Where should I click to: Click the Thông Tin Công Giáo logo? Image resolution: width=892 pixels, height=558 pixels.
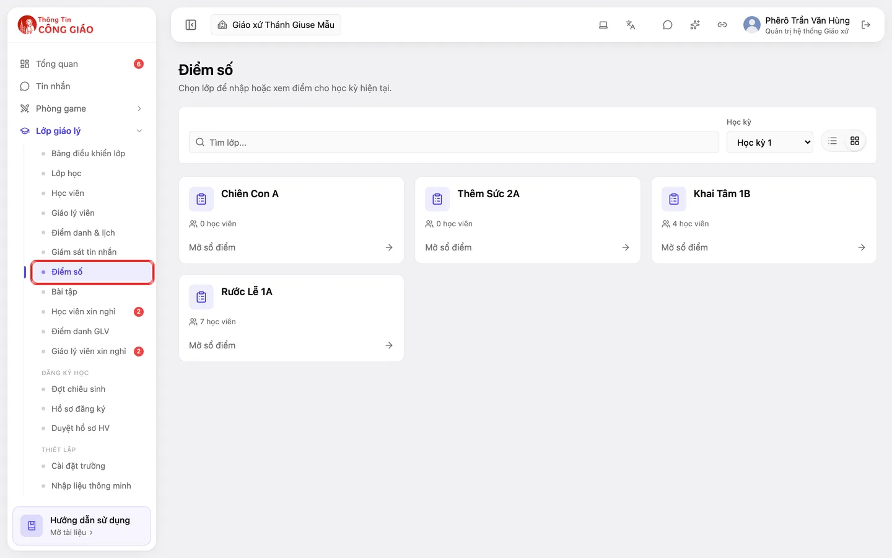point(56,25)
